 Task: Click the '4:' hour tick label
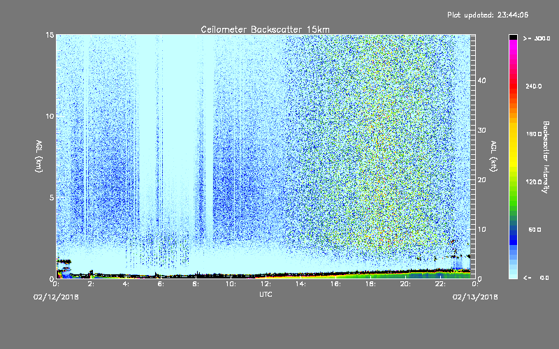click(126, 284)
